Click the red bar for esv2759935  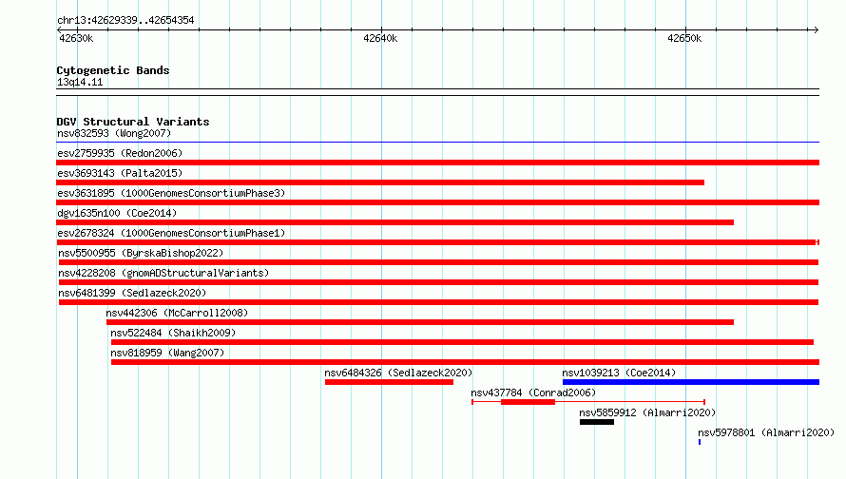coord(437,163)
